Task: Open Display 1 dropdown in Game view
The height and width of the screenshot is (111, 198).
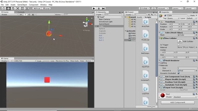Action: 6,61
